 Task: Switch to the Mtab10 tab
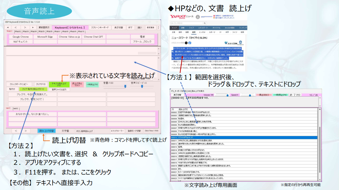81,31
